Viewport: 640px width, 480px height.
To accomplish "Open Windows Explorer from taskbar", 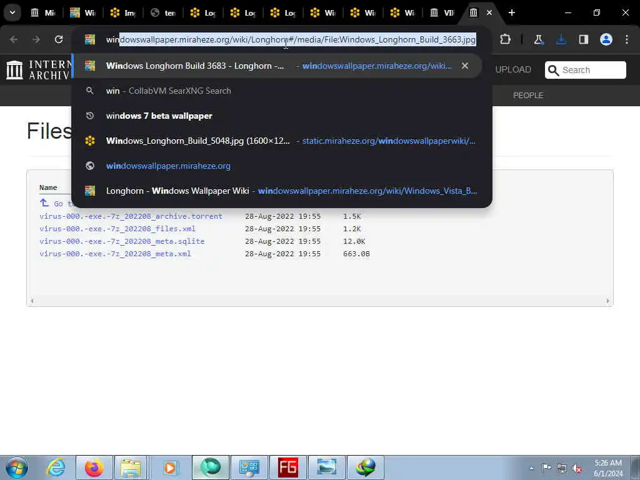I will point(131,467).
